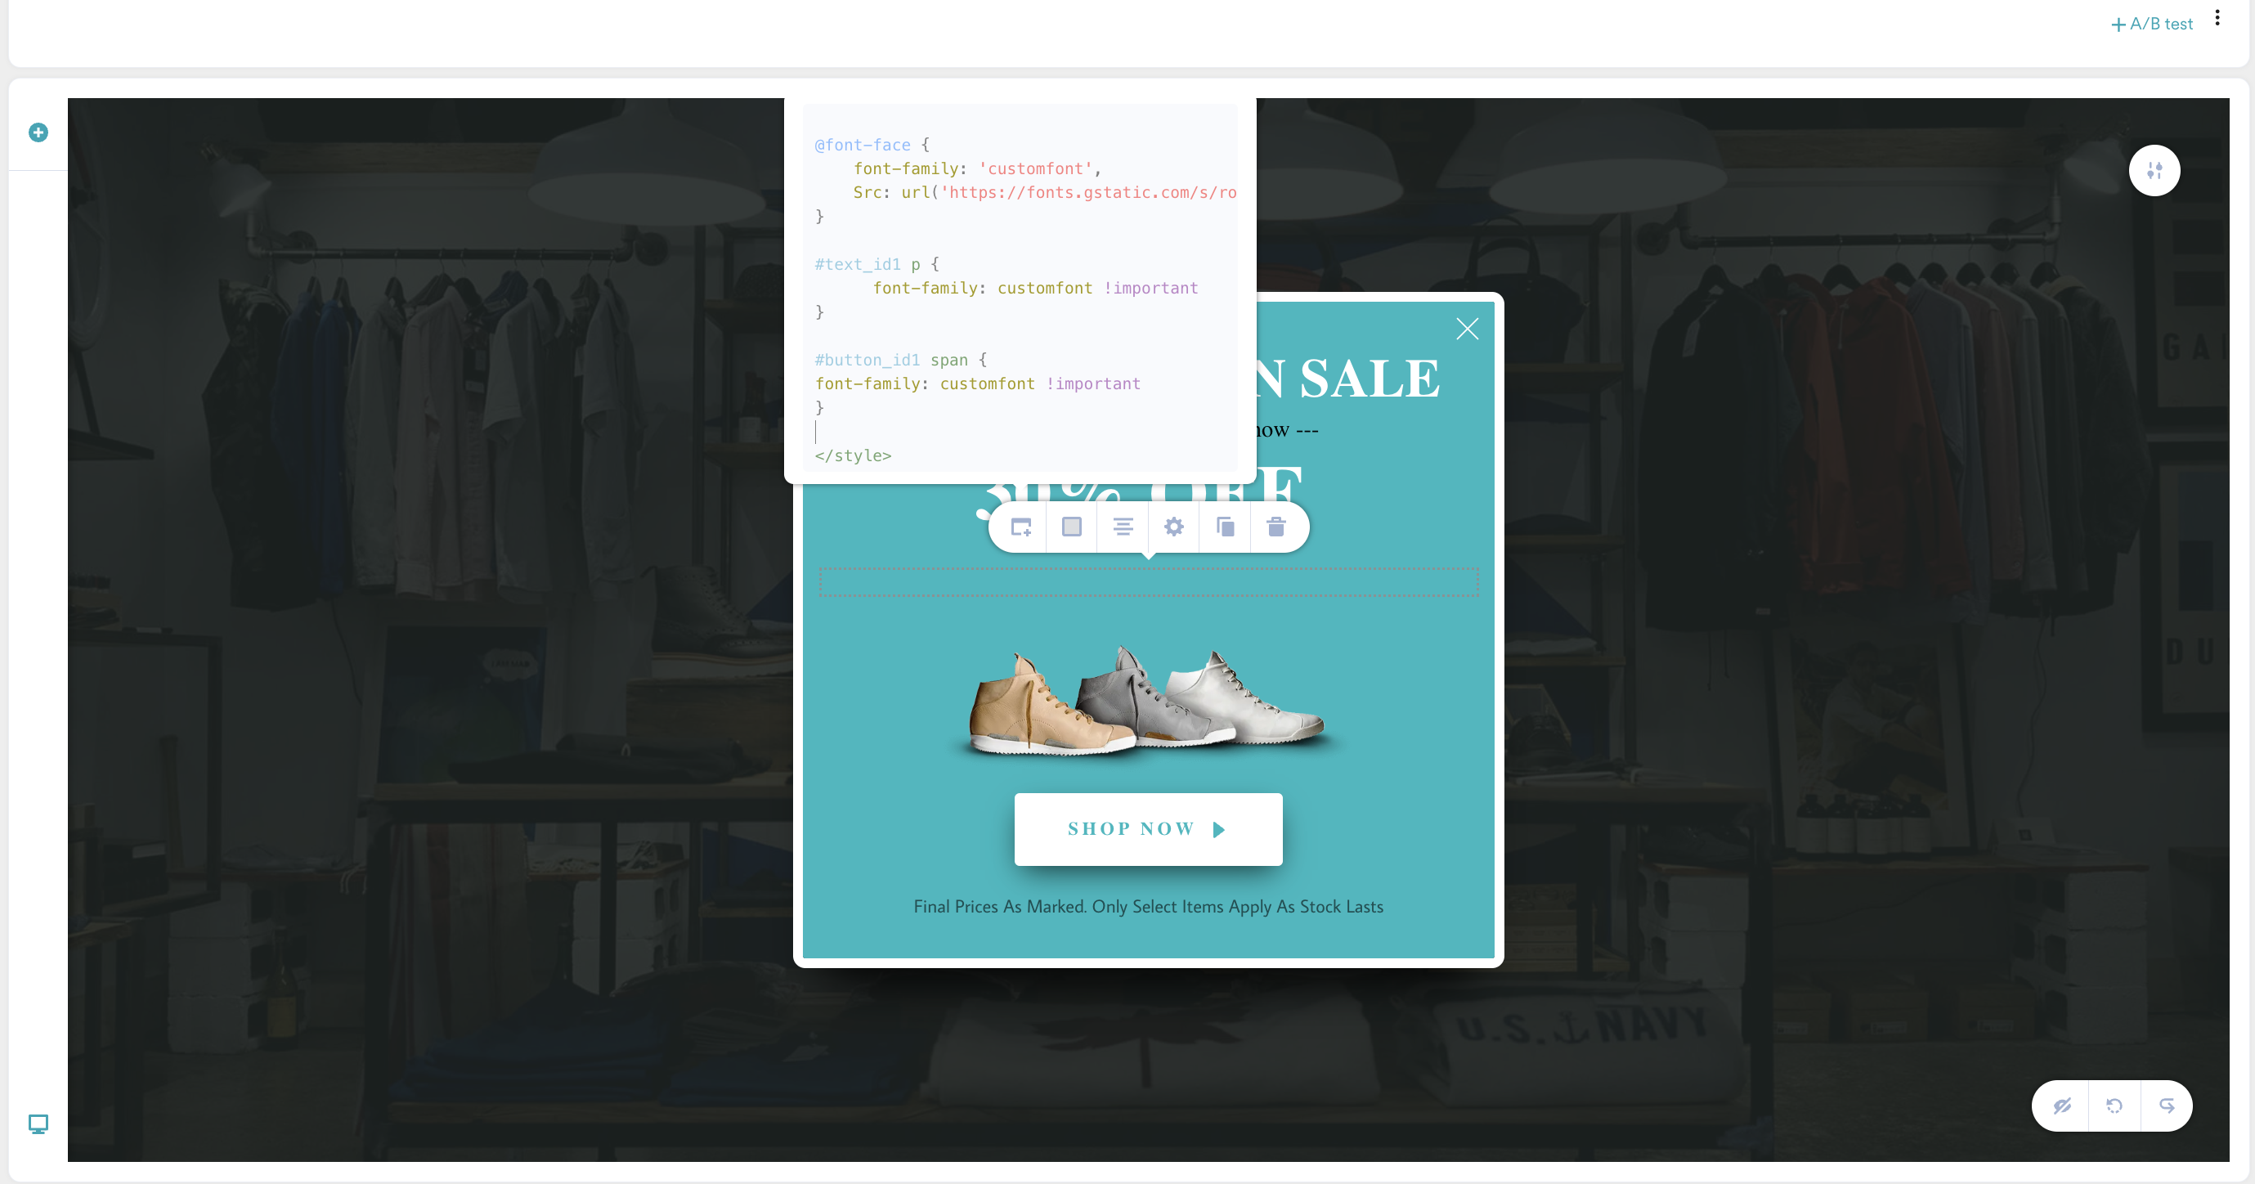Toggle preview visibility eye icon

(2061, 1106)
